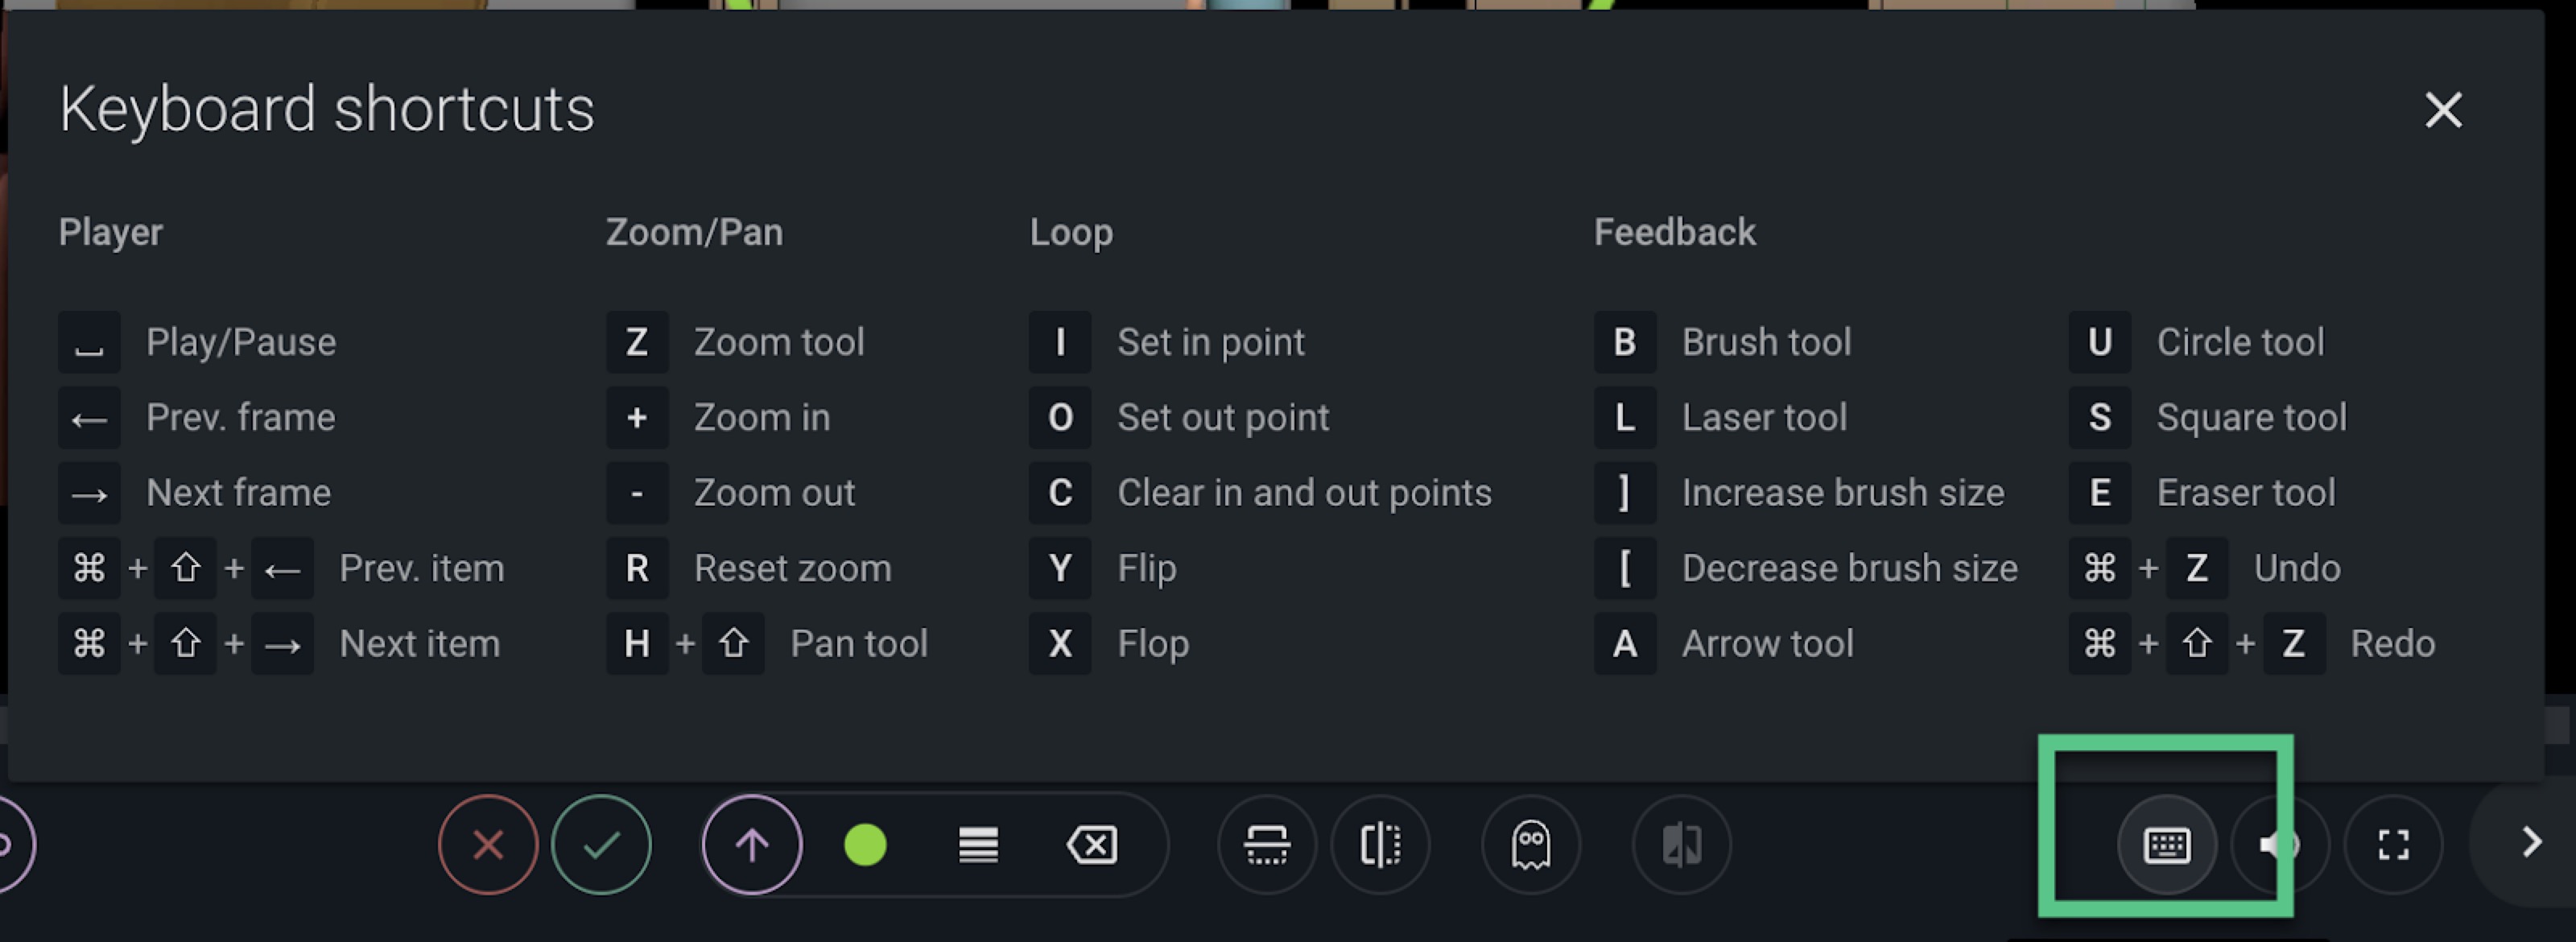Viewport: 2576px width, 942px height.
Task: Click the purple up-arrow submit button
Action: (x=752, y=845)
